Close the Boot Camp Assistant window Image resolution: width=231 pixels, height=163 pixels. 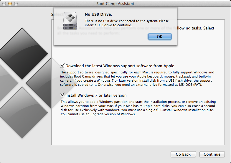[4, 4]
